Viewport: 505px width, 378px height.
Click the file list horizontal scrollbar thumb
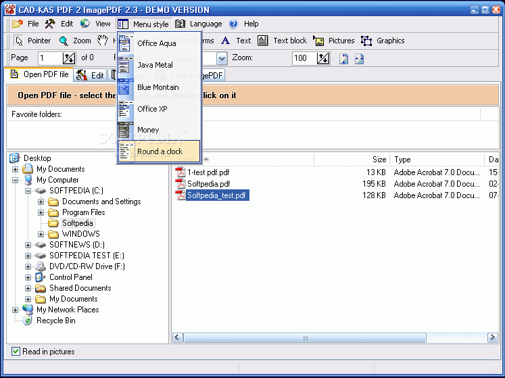305,337
